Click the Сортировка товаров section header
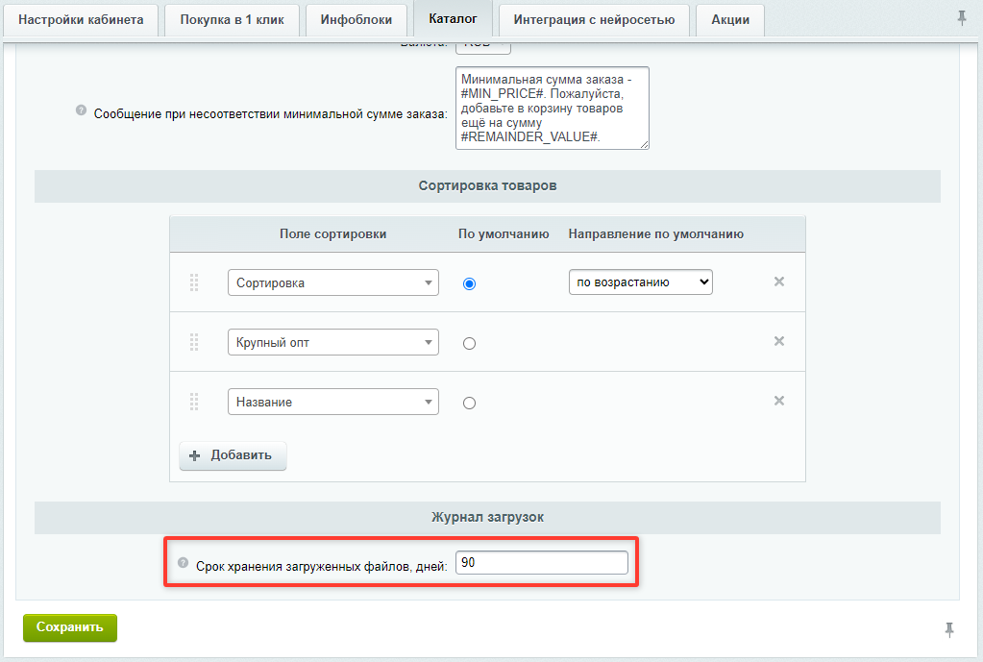The image size is (983, 662). tap(488, 186)
